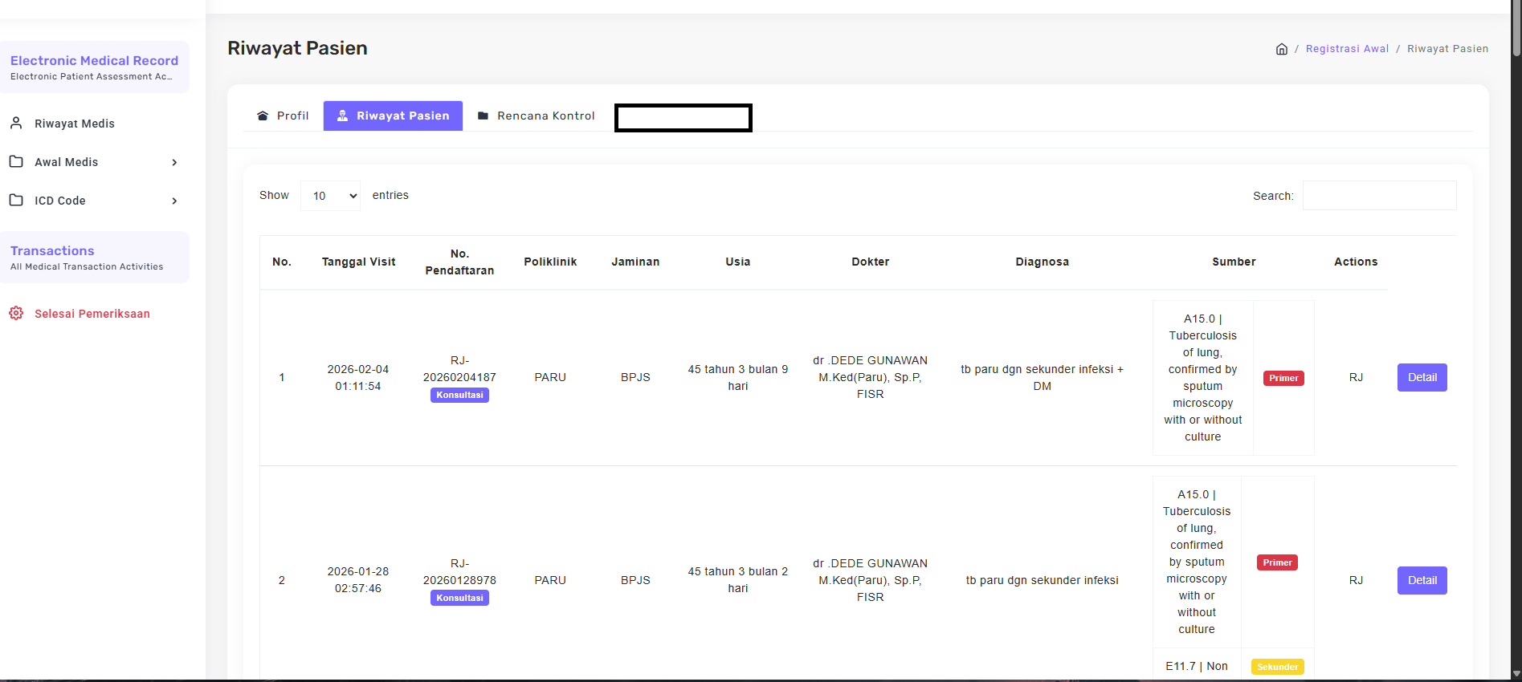Open the Profil tab
The height and width of the screenshot is (682, 1522).
tap(283, 116)
